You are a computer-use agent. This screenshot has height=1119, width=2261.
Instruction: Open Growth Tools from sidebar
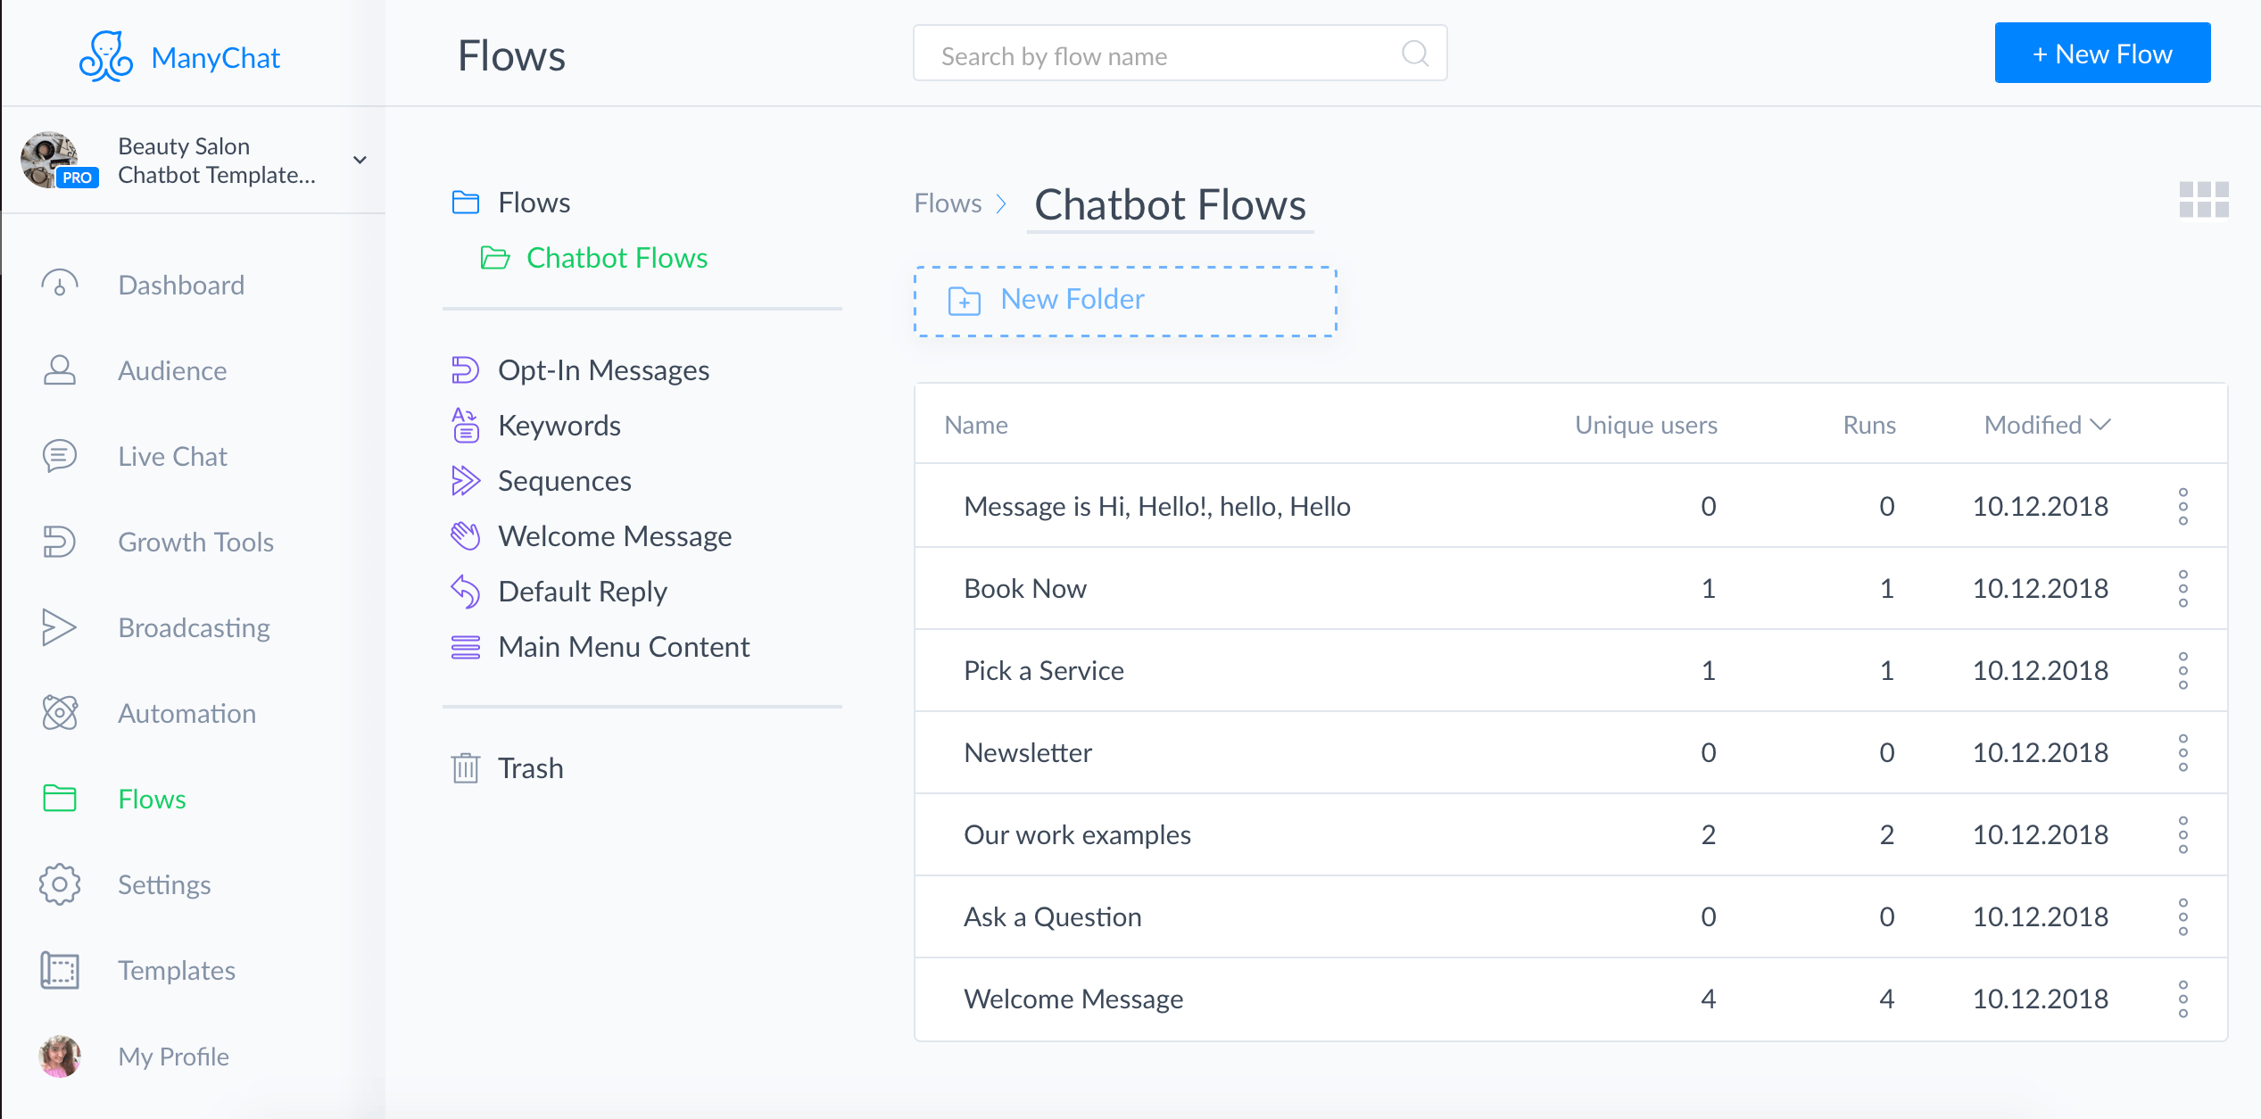pyautogui.click(x=195, y=542)
